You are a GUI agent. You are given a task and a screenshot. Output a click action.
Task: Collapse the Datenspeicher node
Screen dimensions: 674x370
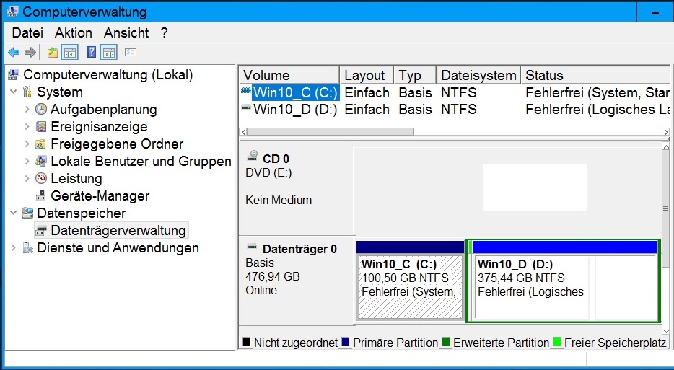coord(14,213)
